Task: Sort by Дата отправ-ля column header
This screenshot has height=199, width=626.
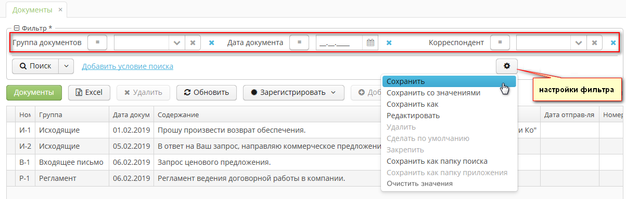Action: click(x=570, y=115)
